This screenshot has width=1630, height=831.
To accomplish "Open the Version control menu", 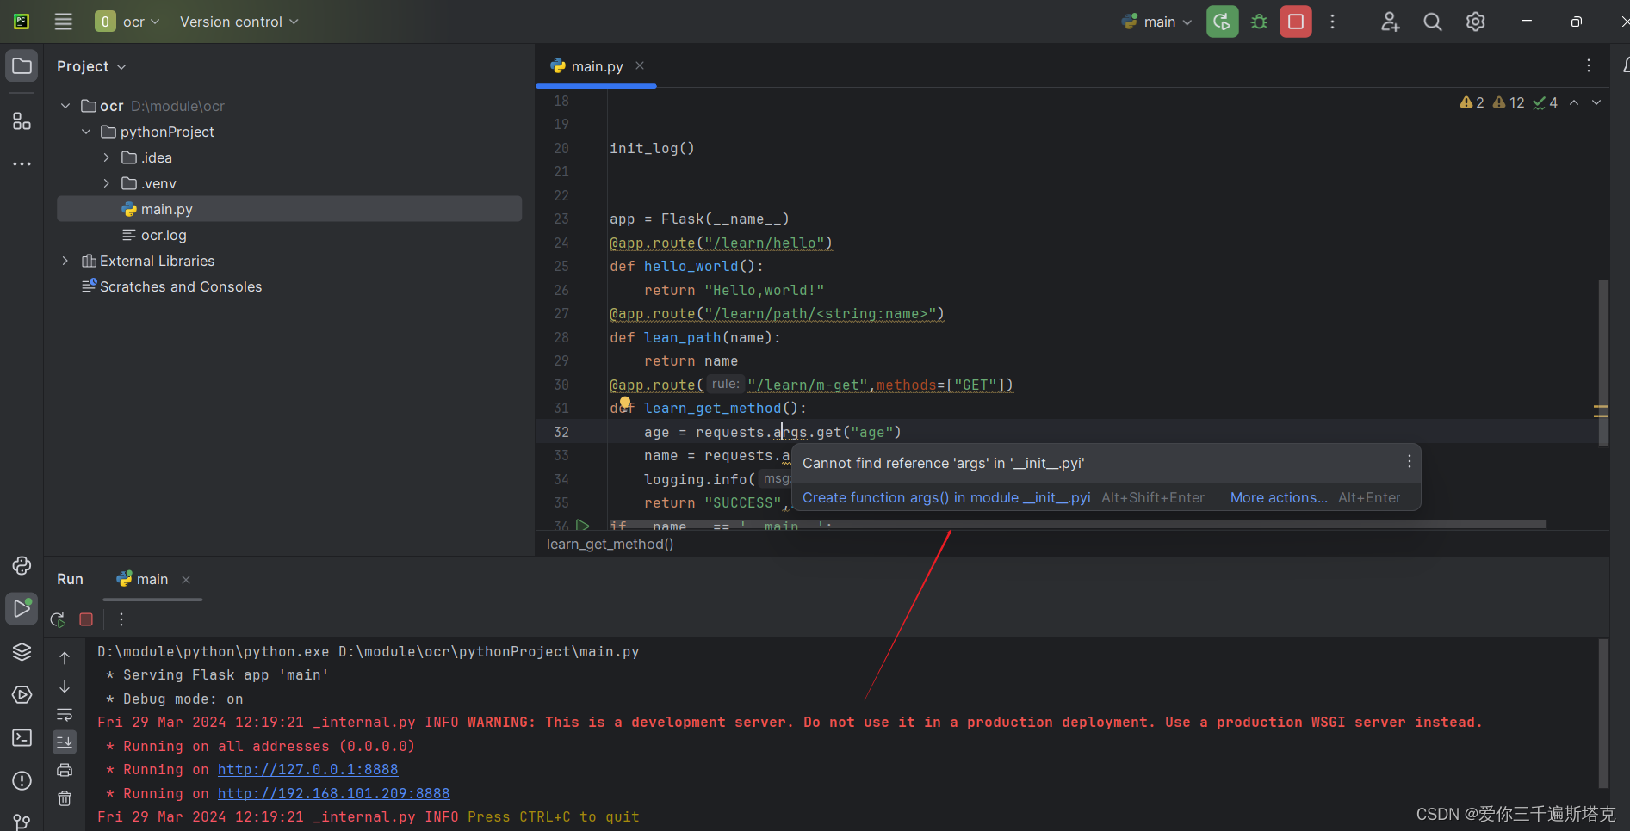I will point(239,22).
